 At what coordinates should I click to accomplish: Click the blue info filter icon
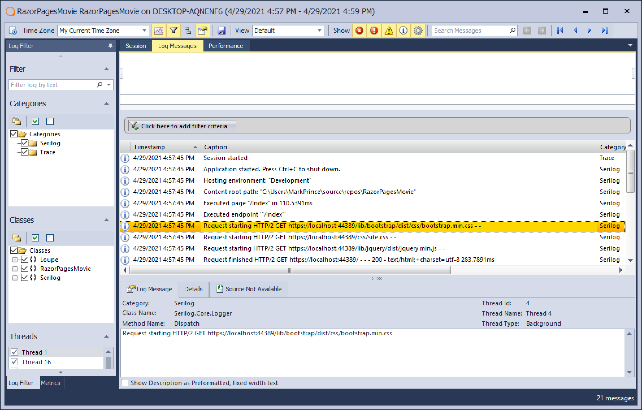(x=403, y=30)
